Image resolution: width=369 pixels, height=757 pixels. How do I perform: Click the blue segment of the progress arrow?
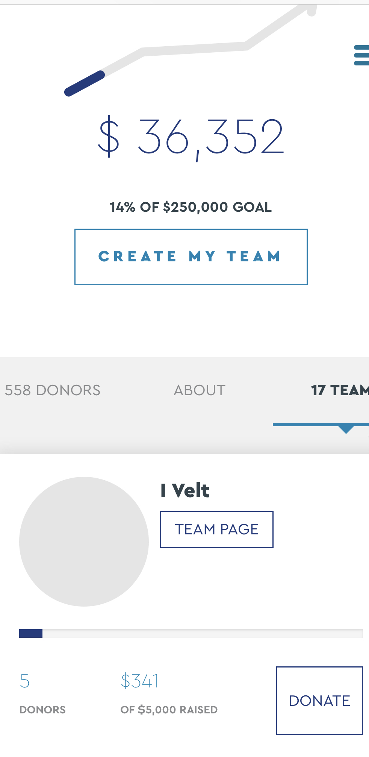85,83
